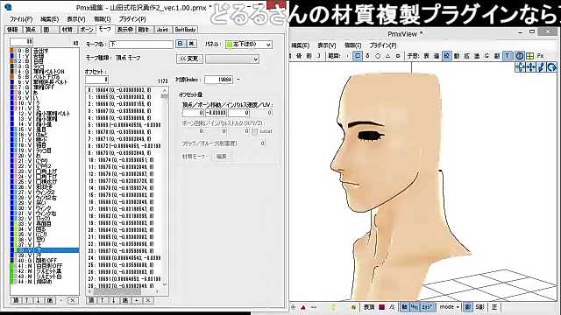Switch to the 頂点 tab
Viewport: 561px width, 315px height.
[x=31, y=30]
